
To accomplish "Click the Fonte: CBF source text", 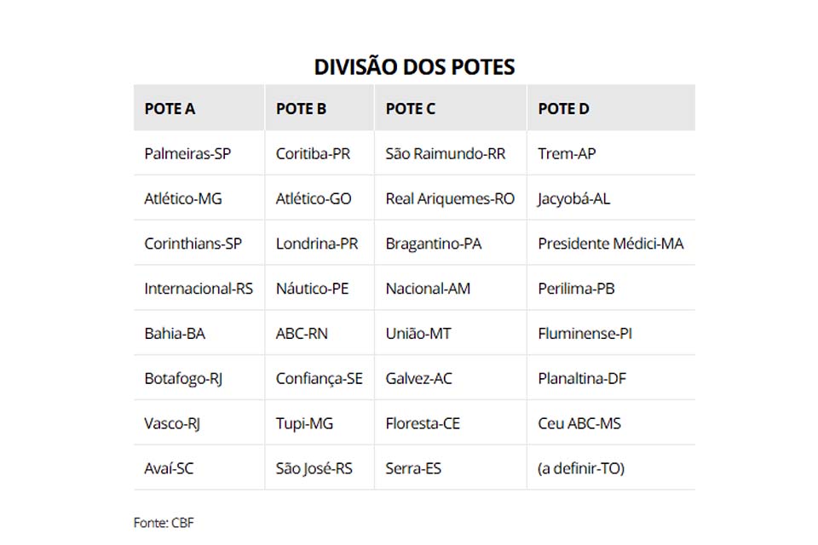I will 164,522.
